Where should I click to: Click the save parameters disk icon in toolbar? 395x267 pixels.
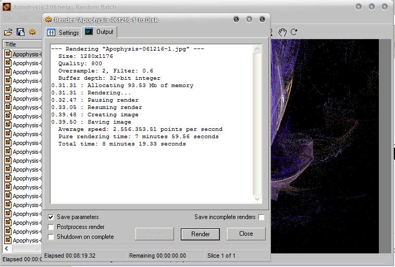point(20,32)
